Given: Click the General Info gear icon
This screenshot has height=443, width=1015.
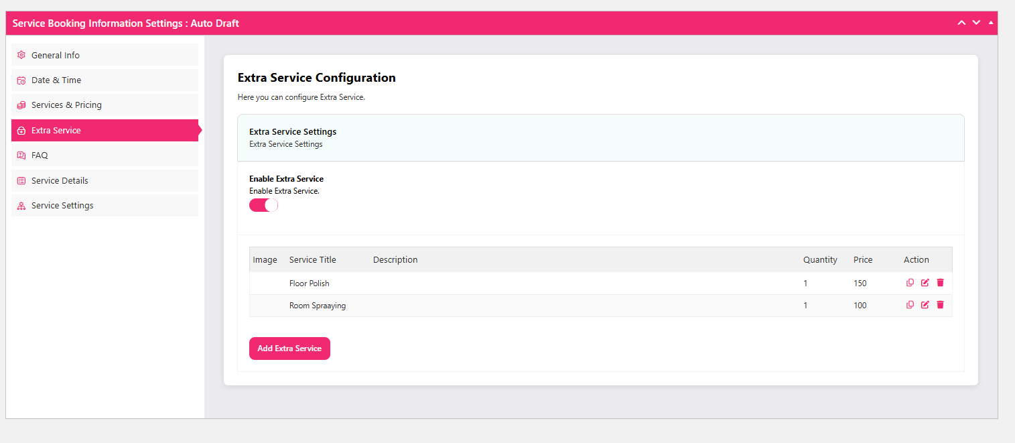Looking at the screenshot, I should 21,55.
